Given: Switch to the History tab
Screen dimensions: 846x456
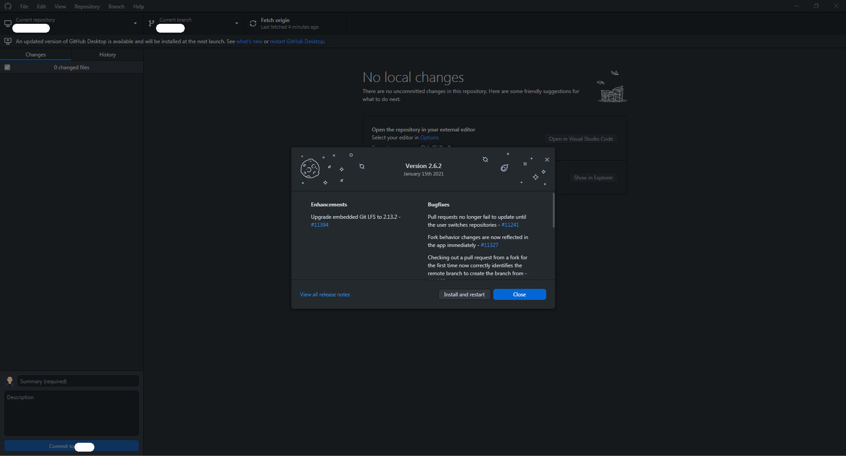Looking at the screenshot, I should [x=108, y=55].
